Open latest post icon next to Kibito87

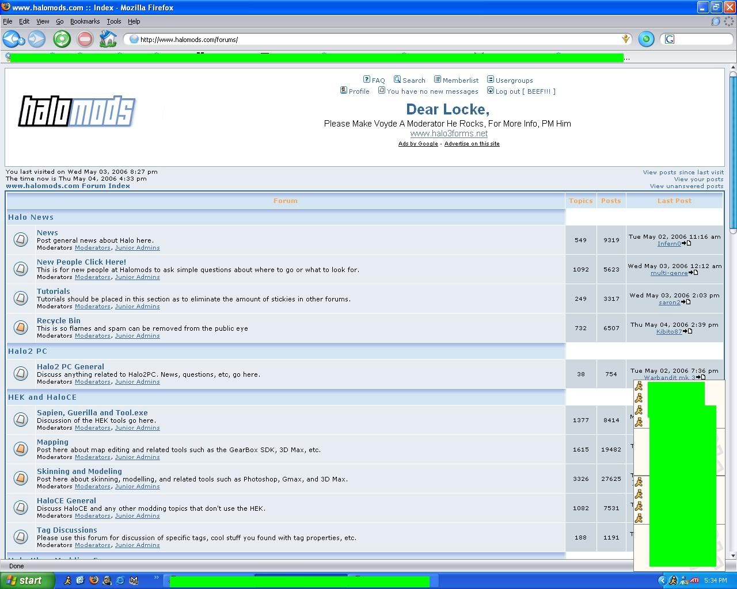687,331
